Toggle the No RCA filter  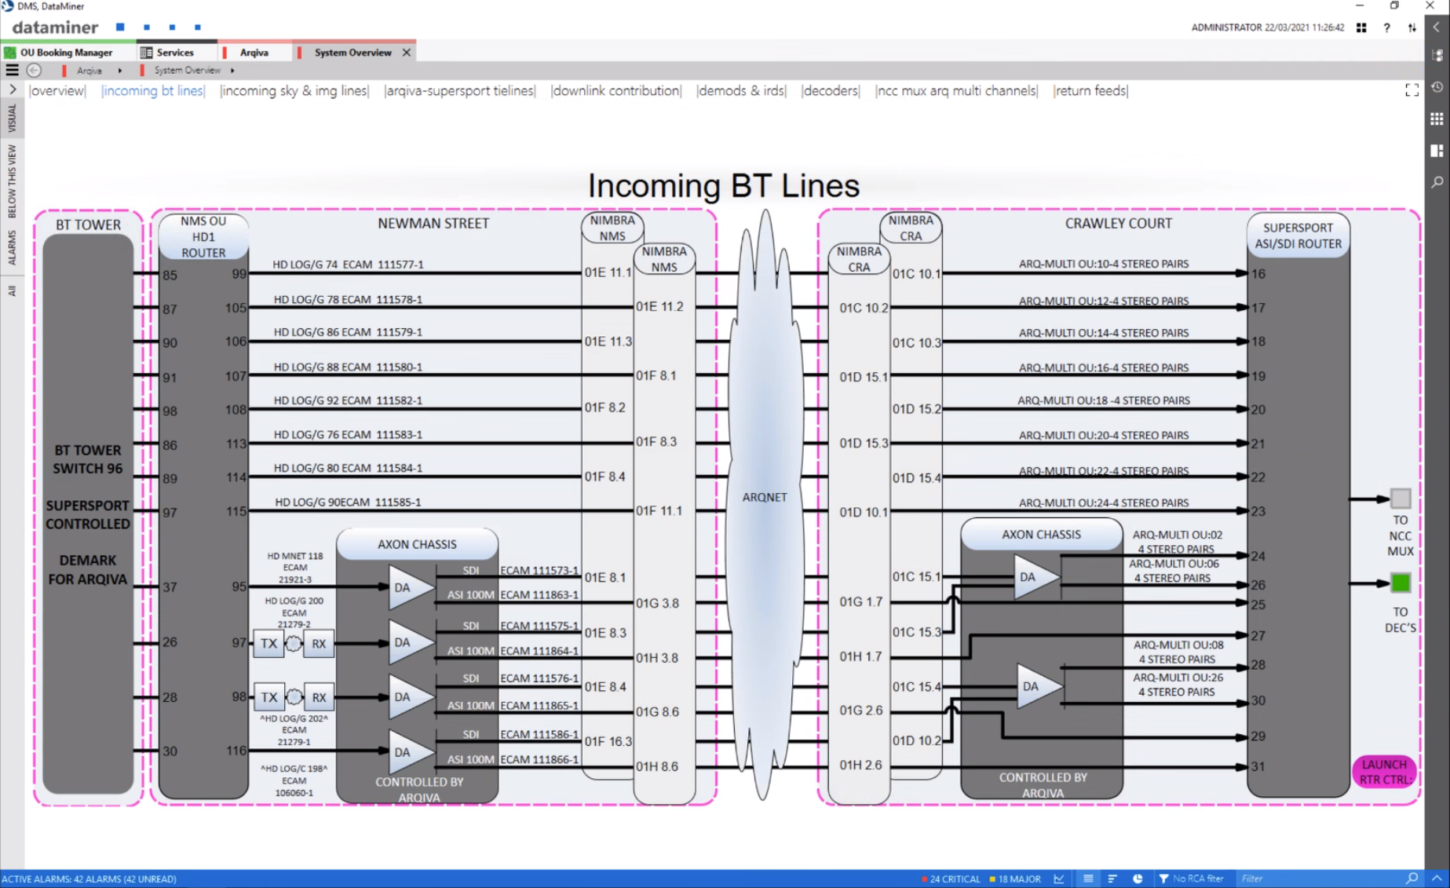click(1191, 879)
